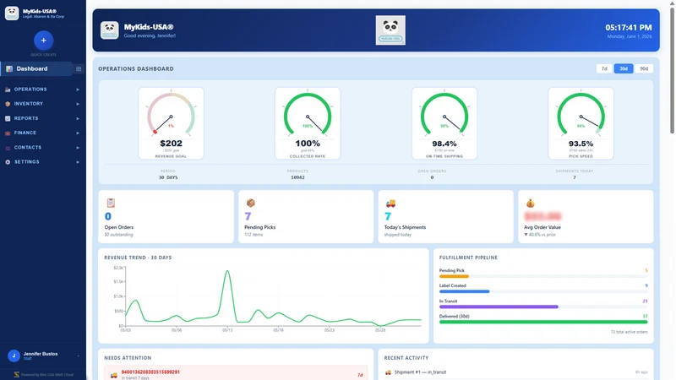Open the Inventory menu item
676x380 pixels.
point(43,104)
